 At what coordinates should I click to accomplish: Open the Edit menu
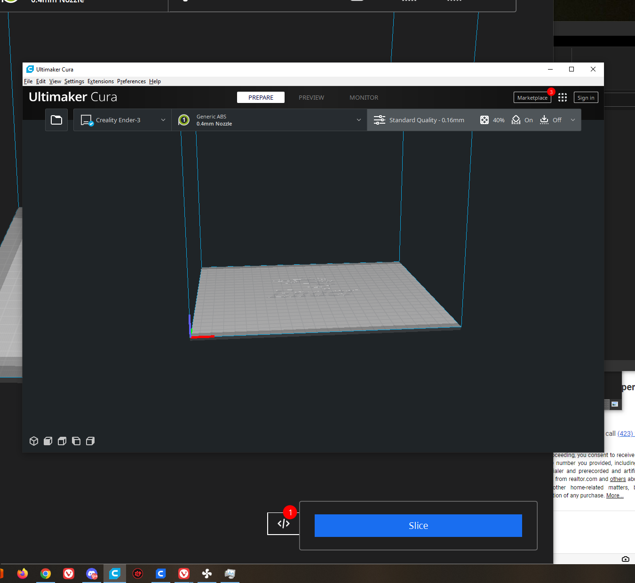point(41,81)
